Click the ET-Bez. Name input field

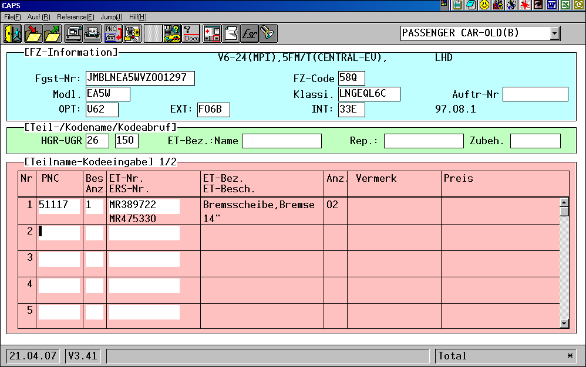(x=282, y=141)
